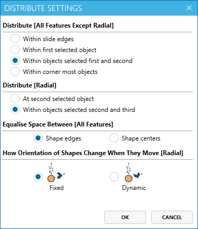
Task: Pick the At second selected object radio
Action: tap(15, 98)
